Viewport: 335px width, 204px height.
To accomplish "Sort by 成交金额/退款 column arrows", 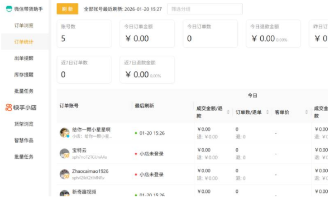I will [228, 112].
